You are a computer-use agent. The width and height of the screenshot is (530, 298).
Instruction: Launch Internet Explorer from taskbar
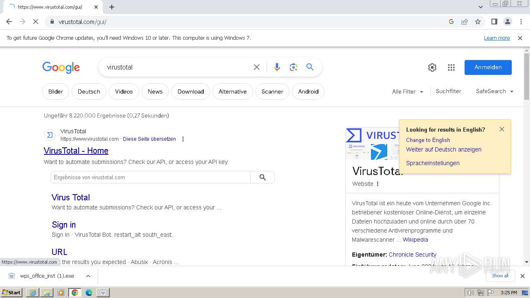[x=33, y=293]
